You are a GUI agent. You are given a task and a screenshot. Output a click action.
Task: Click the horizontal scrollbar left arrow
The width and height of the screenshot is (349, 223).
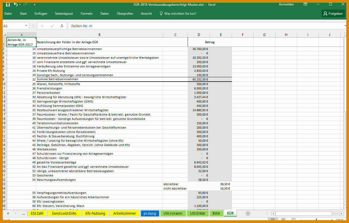coord(273,213)
